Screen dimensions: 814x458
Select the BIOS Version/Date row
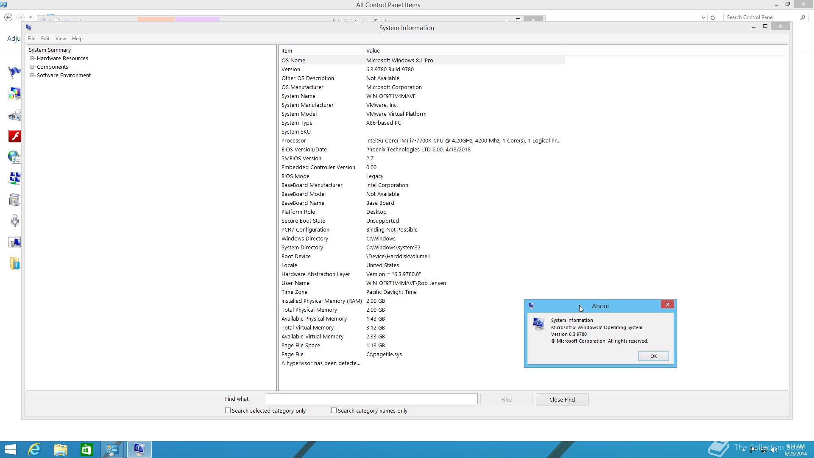click(x=422, y=149)
